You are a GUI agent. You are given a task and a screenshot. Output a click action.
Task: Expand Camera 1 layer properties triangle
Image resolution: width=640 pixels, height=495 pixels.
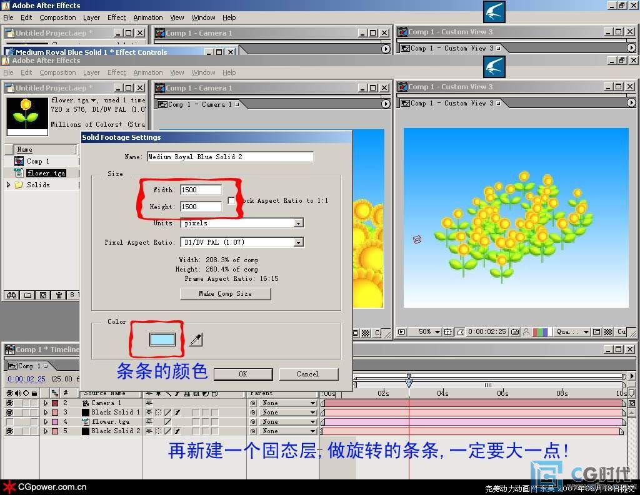(46, 403)
